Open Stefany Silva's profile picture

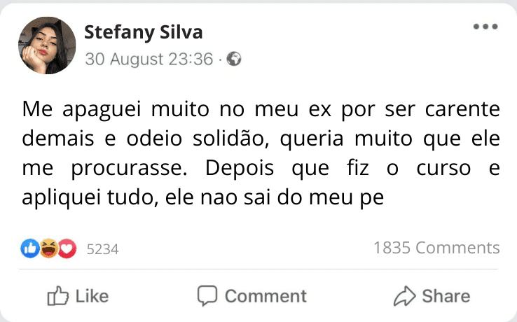[x=47, y=45]
